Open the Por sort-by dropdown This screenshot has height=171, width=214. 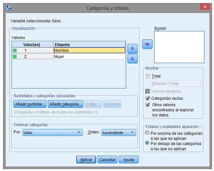click(52, 132)
